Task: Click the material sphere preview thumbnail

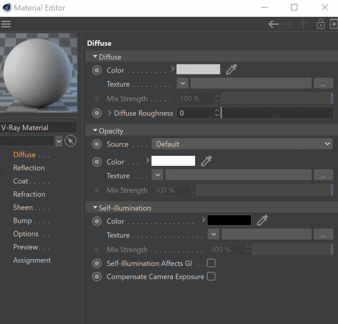Action: click(x=39, y=73)
